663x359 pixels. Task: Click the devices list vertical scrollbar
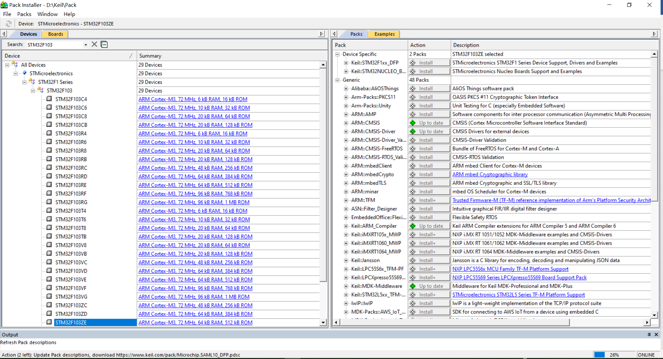click(x=323, y=175)
